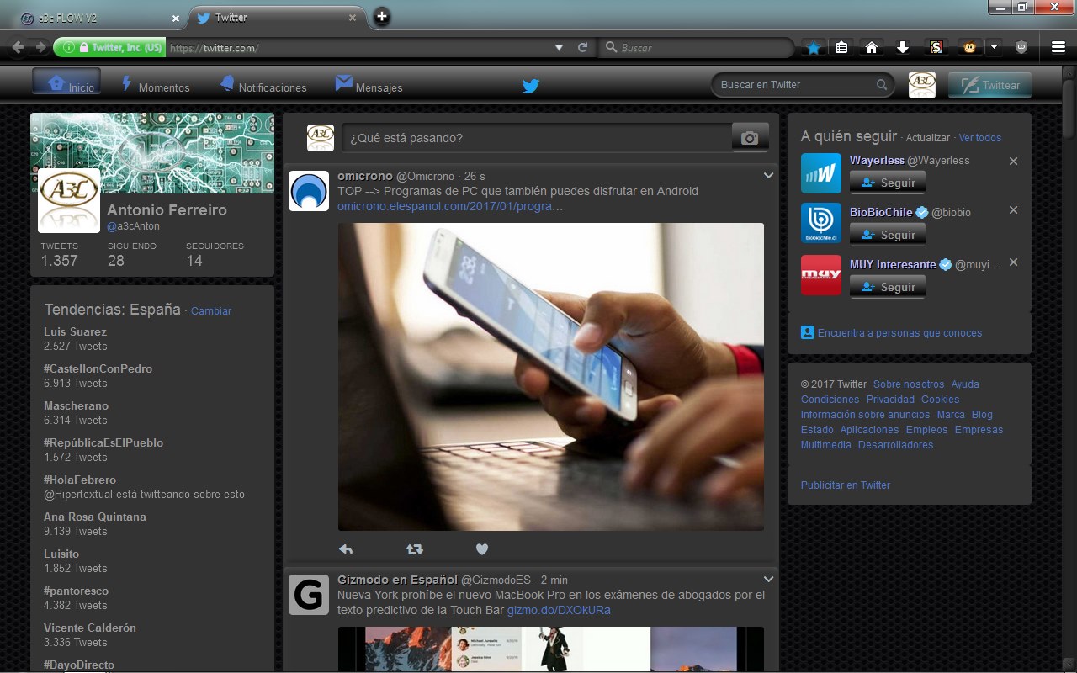This screenshot has height=673, width=1077.
Task: Close the Twitter browser tab
Action: tap(353, 18)
